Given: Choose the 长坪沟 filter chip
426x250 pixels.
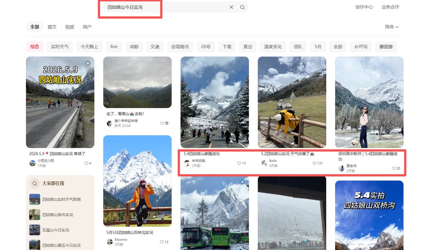Looking at the screenshot, I should point(361,47).
